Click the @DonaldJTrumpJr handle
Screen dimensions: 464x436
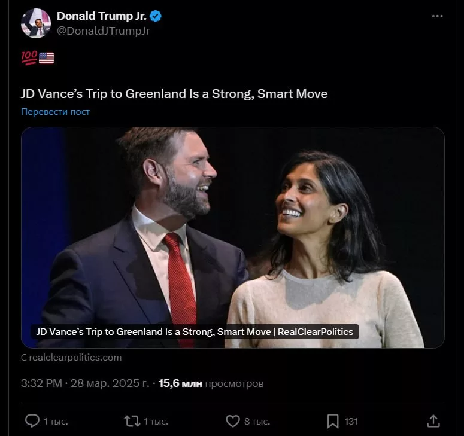point(103,31)
